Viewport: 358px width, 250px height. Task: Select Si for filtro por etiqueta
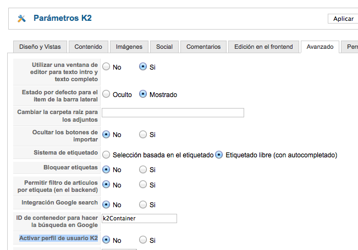point(143,184)
